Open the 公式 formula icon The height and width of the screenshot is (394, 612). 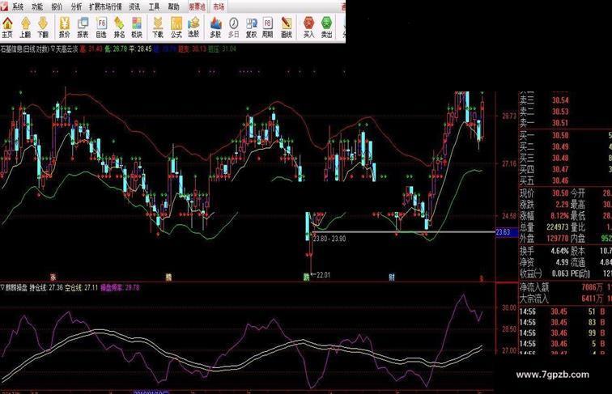tap(176, 28)
